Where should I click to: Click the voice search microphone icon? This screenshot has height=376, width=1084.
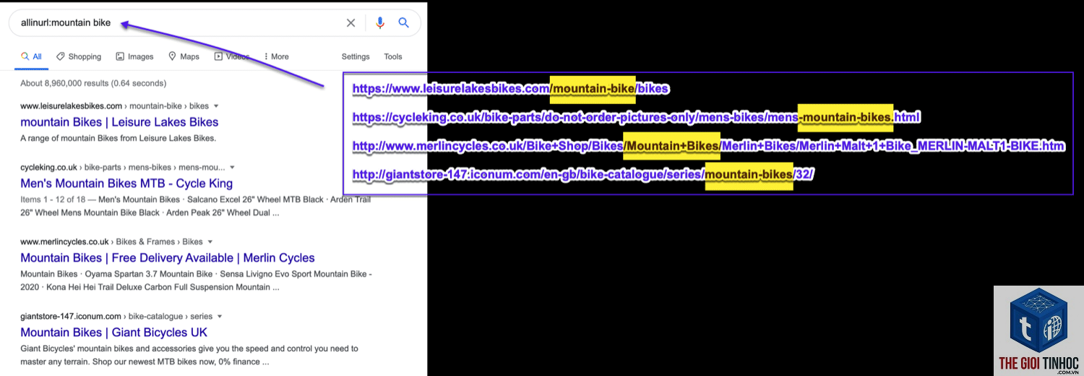380,23
